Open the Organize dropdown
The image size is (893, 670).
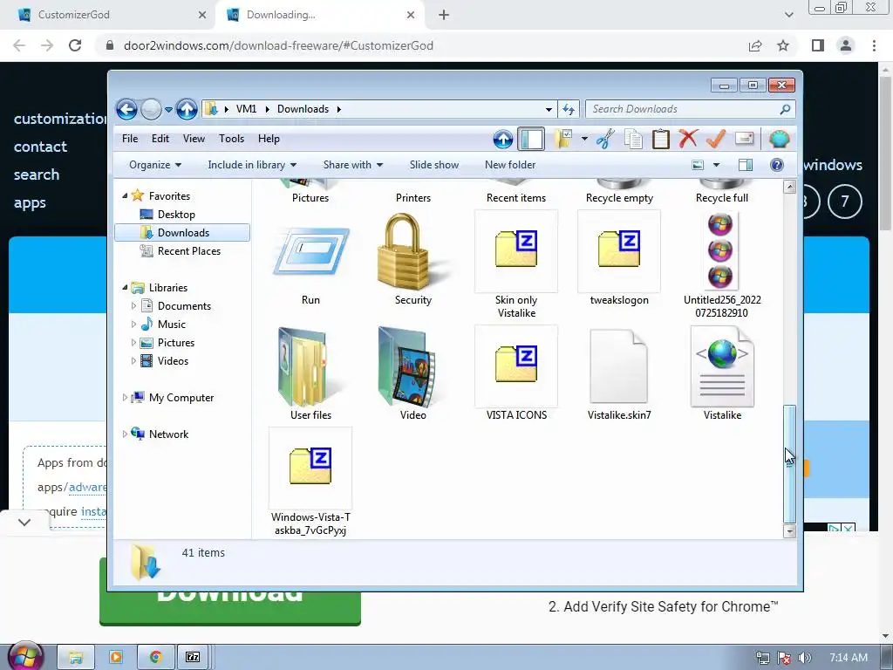pos(155,165)
